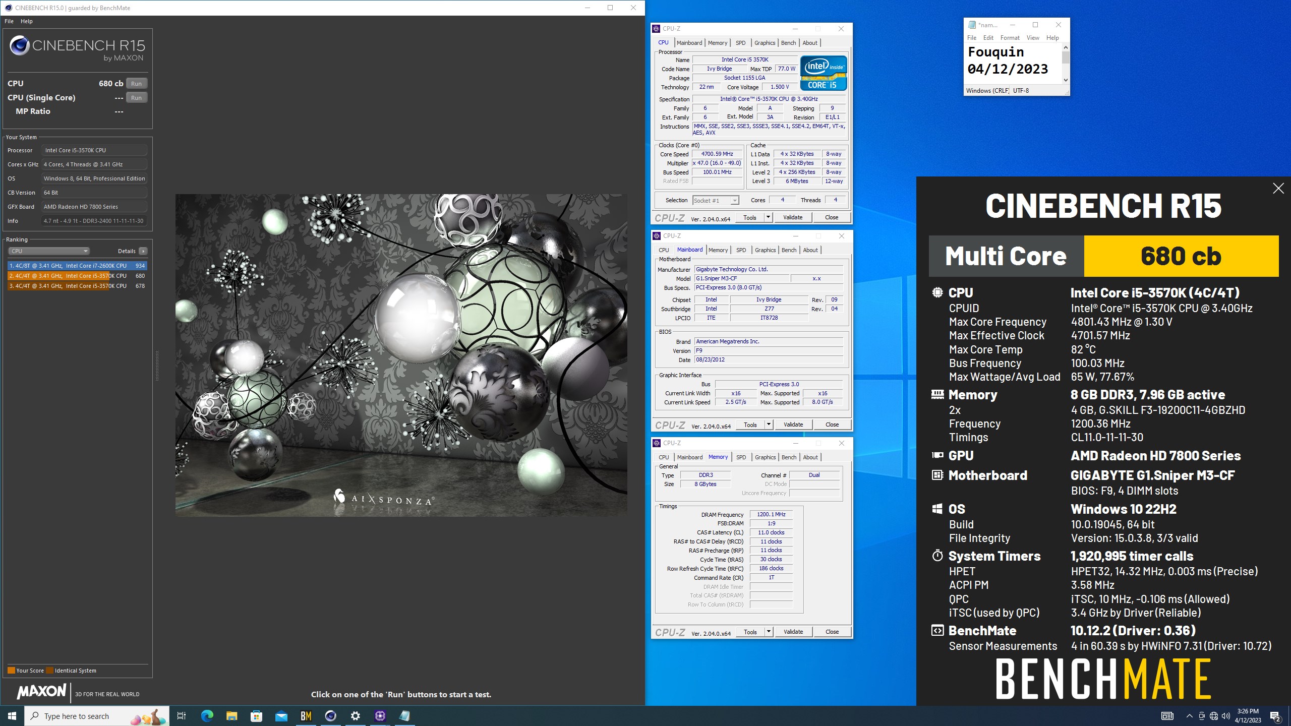This screenshot has height=726, width=1291.
Task: Open the Memory tab in top CPU-Z window
Action: tap(718, 43)
